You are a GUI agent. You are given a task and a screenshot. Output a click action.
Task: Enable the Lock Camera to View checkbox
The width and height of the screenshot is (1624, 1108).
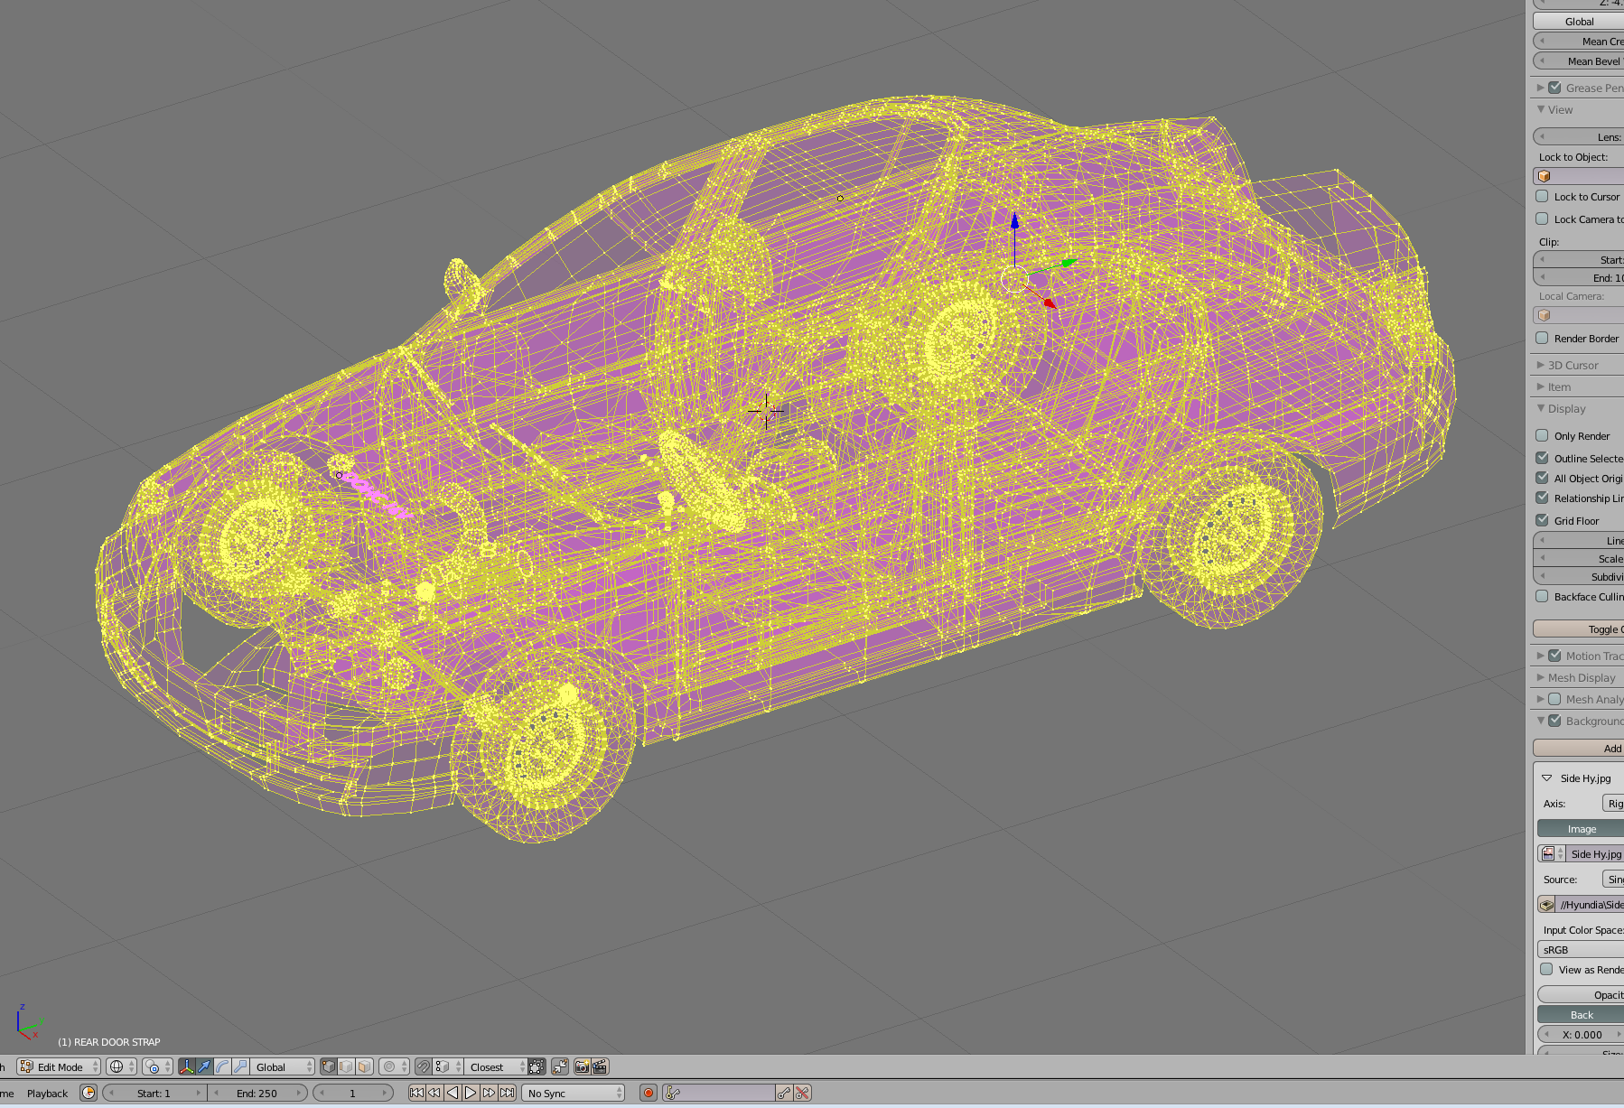coord(1543,219)
